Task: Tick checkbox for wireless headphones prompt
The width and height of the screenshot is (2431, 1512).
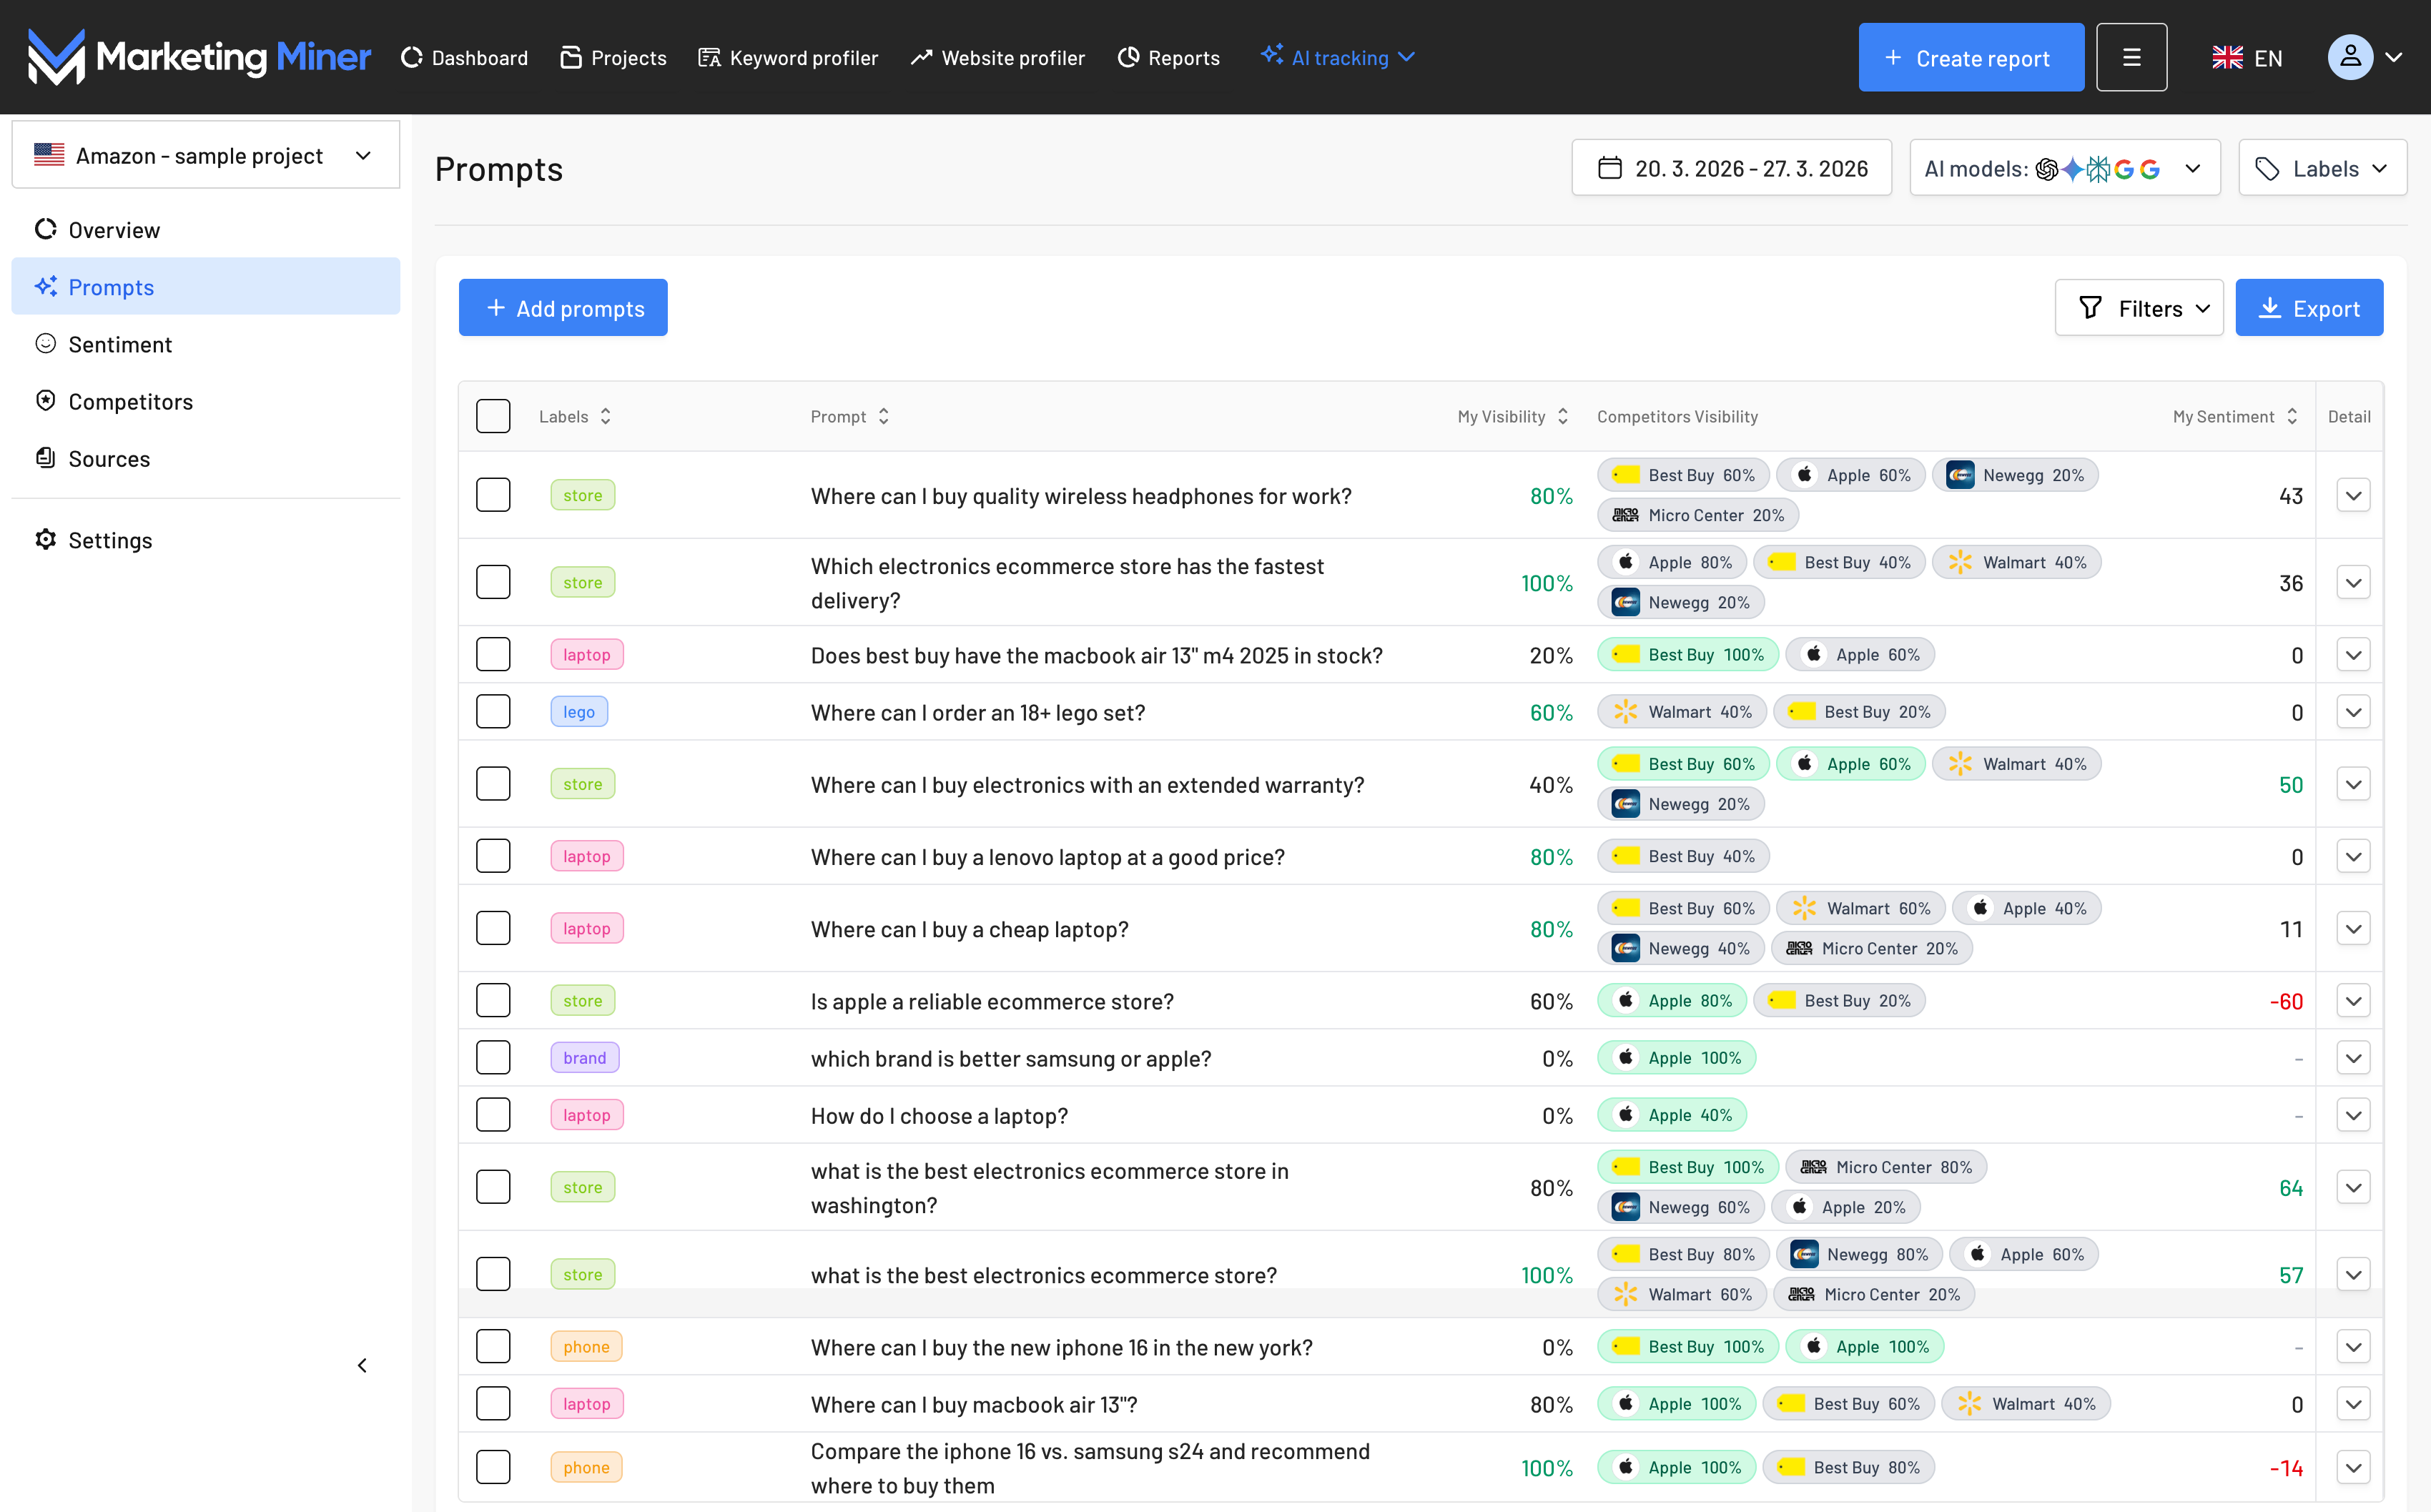Action: [493, 495]
